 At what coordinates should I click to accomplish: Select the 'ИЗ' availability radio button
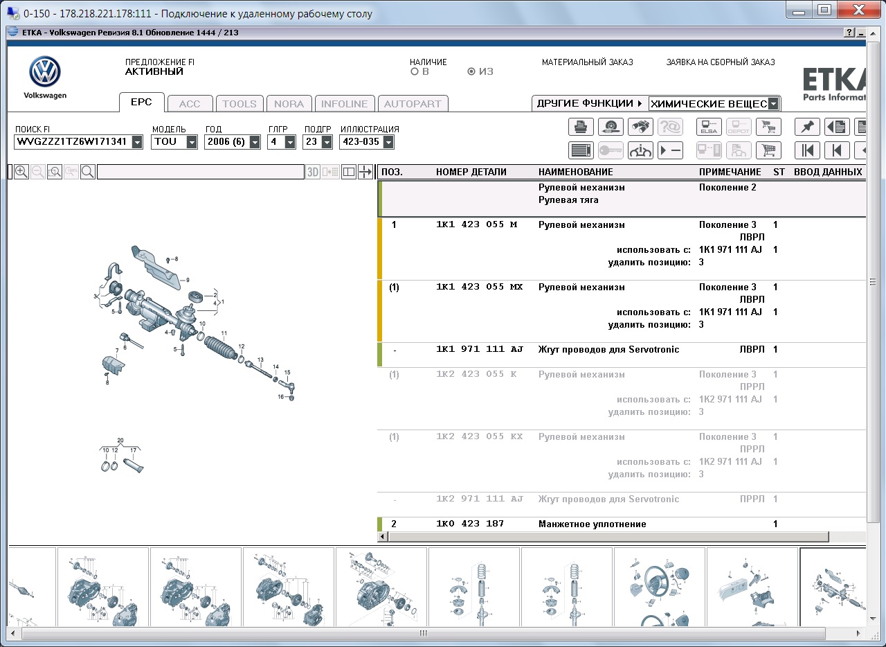(471, 71)
